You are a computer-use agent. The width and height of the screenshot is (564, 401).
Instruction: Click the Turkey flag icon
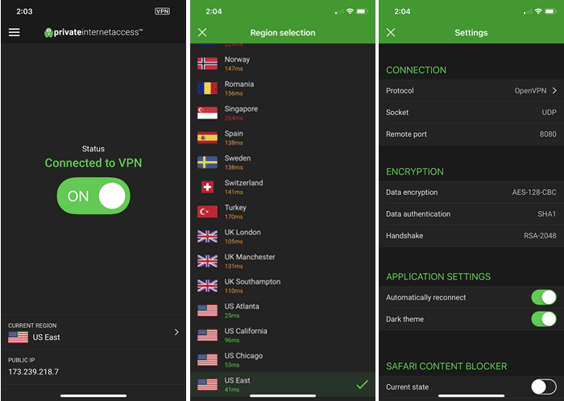(208, 212)
